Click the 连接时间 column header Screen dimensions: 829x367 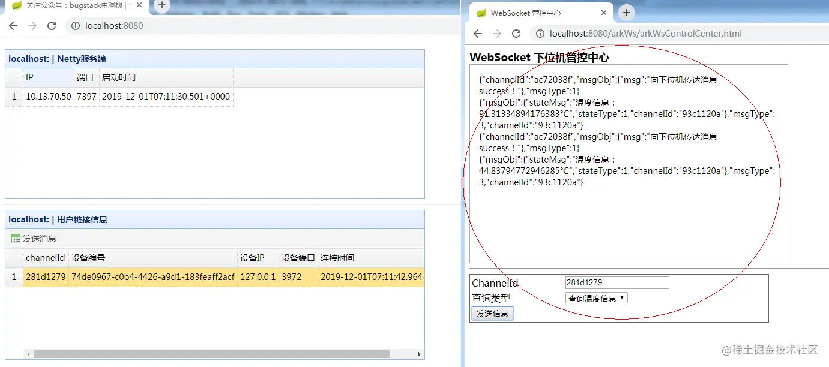click(x=371, y=258)
